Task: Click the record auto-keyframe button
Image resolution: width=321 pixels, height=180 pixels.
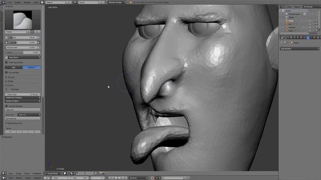Action: 152,178
